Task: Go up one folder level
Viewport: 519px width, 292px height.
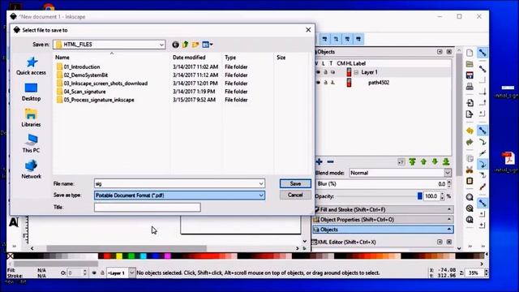Action: point(185,45)
